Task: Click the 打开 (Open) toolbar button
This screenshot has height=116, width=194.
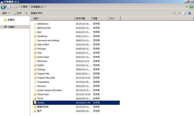Action: [17, 13]
